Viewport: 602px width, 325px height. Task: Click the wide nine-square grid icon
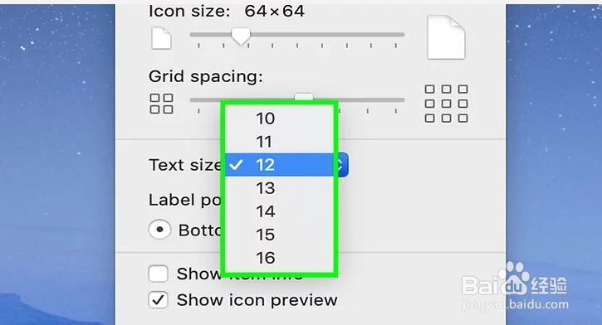click(446, 104)
